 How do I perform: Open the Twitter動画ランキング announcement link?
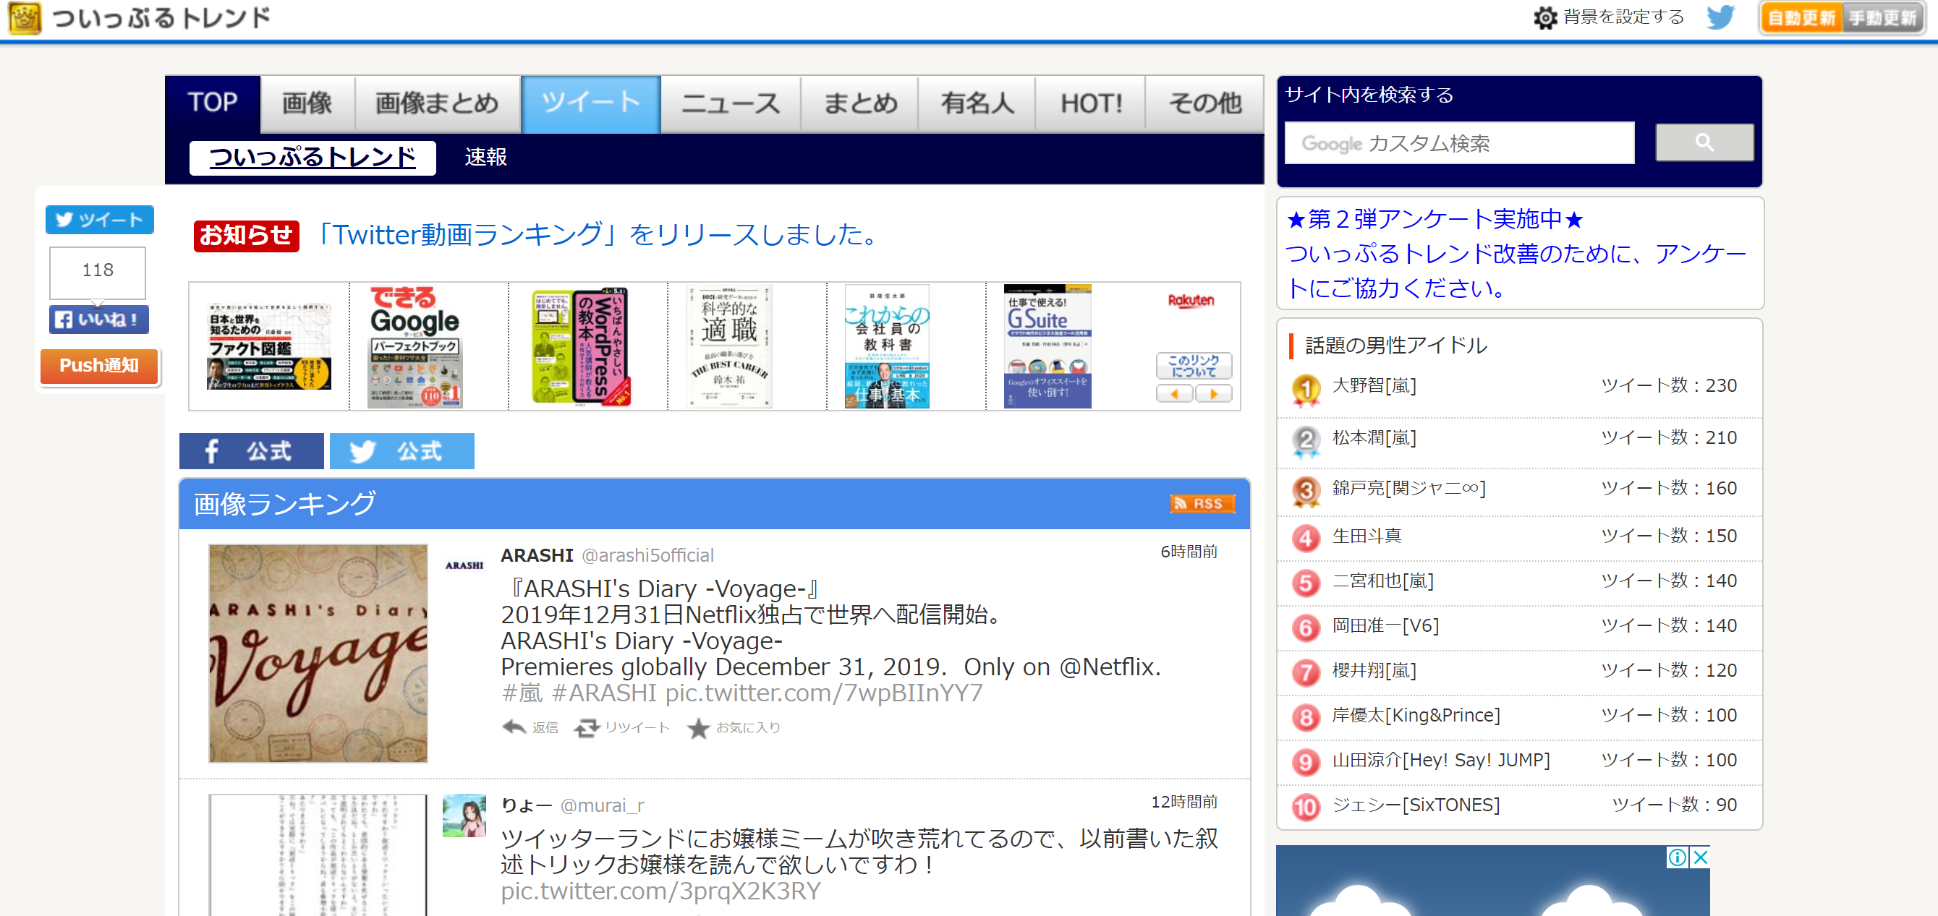tap(596, 235)
